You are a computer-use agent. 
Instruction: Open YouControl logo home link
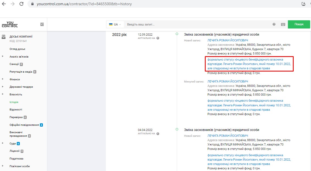[10, 24]
